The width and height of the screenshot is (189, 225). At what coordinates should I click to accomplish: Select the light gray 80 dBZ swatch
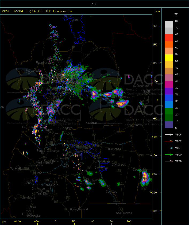coord(169,24)
